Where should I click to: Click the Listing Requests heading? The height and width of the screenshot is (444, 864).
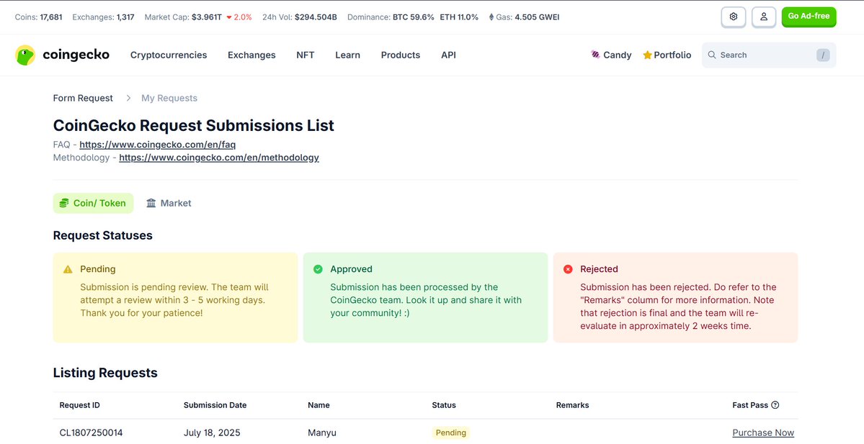click(x=105, y=373)
